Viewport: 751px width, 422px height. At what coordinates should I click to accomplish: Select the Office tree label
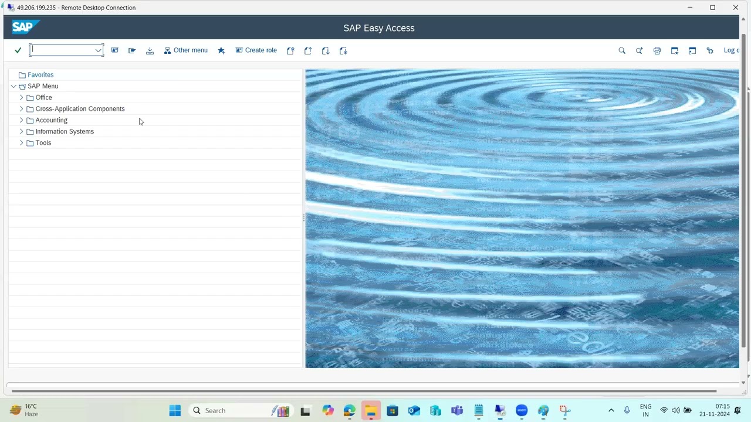click(44, 97)
